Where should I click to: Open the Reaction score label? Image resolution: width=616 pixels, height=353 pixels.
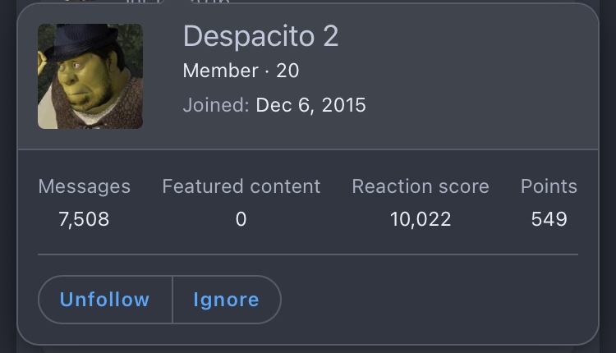(x=421, y=186)
